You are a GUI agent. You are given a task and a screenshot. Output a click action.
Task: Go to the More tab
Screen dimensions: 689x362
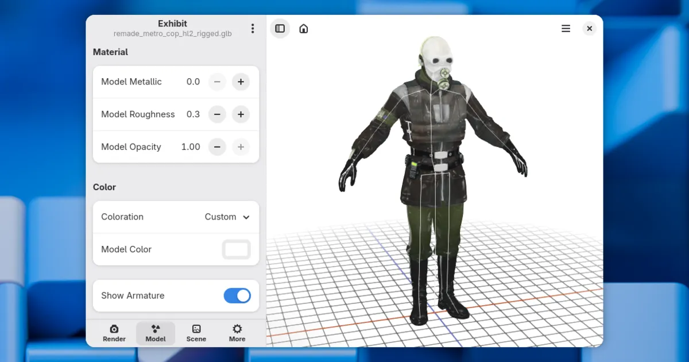click(237, 333)
